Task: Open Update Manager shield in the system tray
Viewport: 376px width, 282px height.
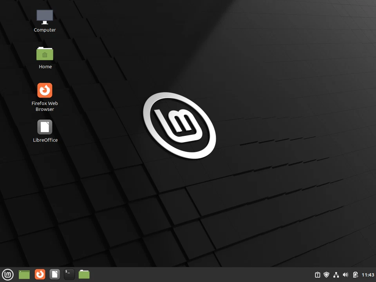Action: tap(327, 275)
